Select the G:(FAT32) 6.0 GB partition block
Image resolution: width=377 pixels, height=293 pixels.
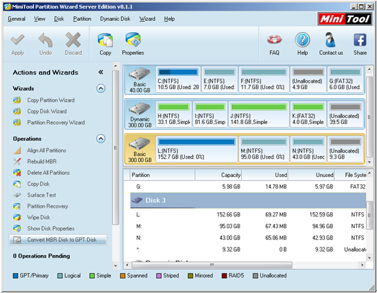[x=345, y=79]
